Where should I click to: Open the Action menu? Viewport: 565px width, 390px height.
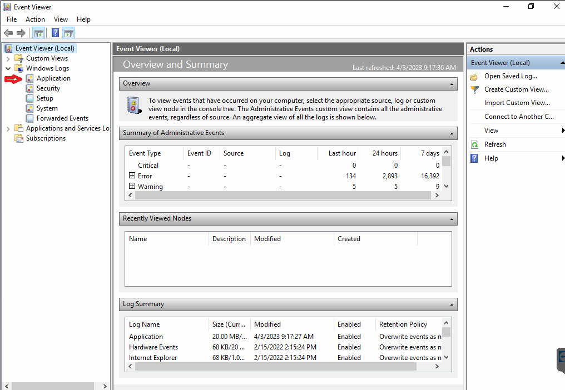tap(34, 19)
